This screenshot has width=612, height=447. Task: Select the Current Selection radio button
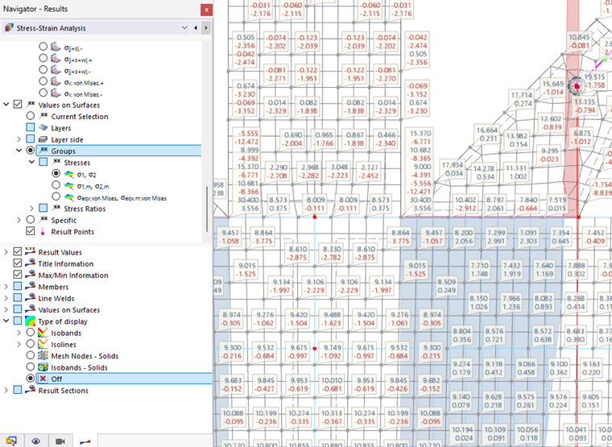31,116
